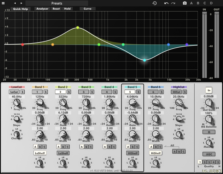Select the blue Band 6 node on graph
Viewport: 223px width, 174px height.
(x=168, y=45)
